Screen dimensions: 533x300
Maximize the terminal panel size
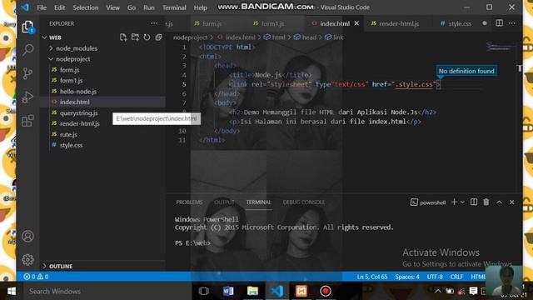click(x=499, y=202)
